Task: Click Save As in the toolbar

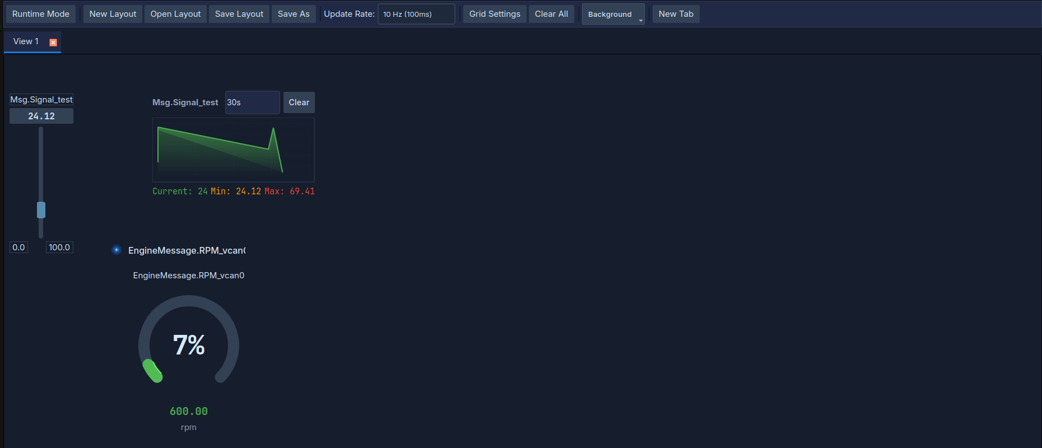Action: pyautogui.click(x=294, y=14)
